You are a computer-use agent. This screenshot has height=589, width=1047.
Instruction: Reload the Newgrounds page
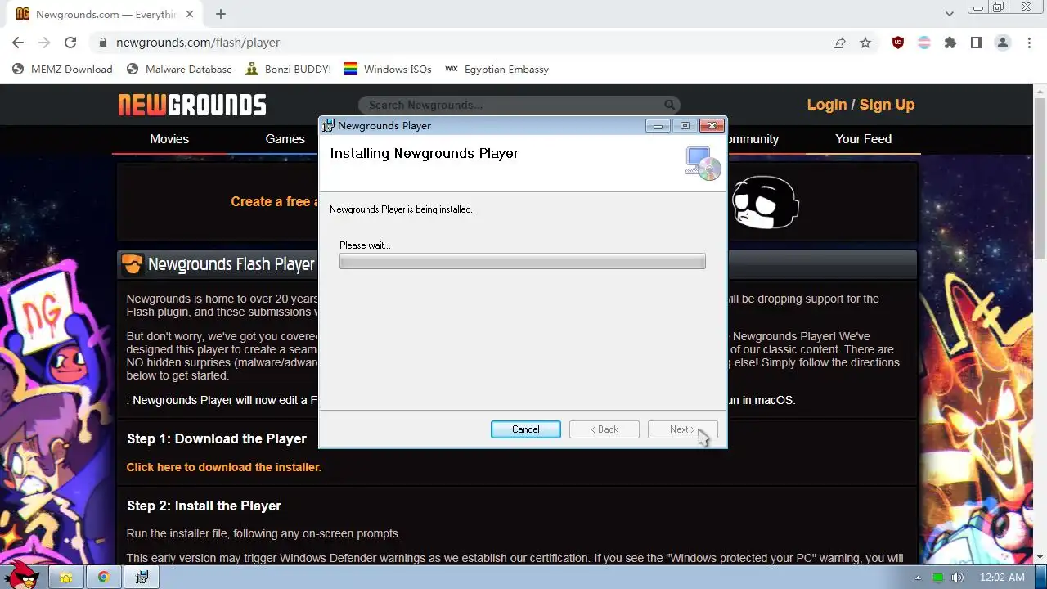point(70,43)
